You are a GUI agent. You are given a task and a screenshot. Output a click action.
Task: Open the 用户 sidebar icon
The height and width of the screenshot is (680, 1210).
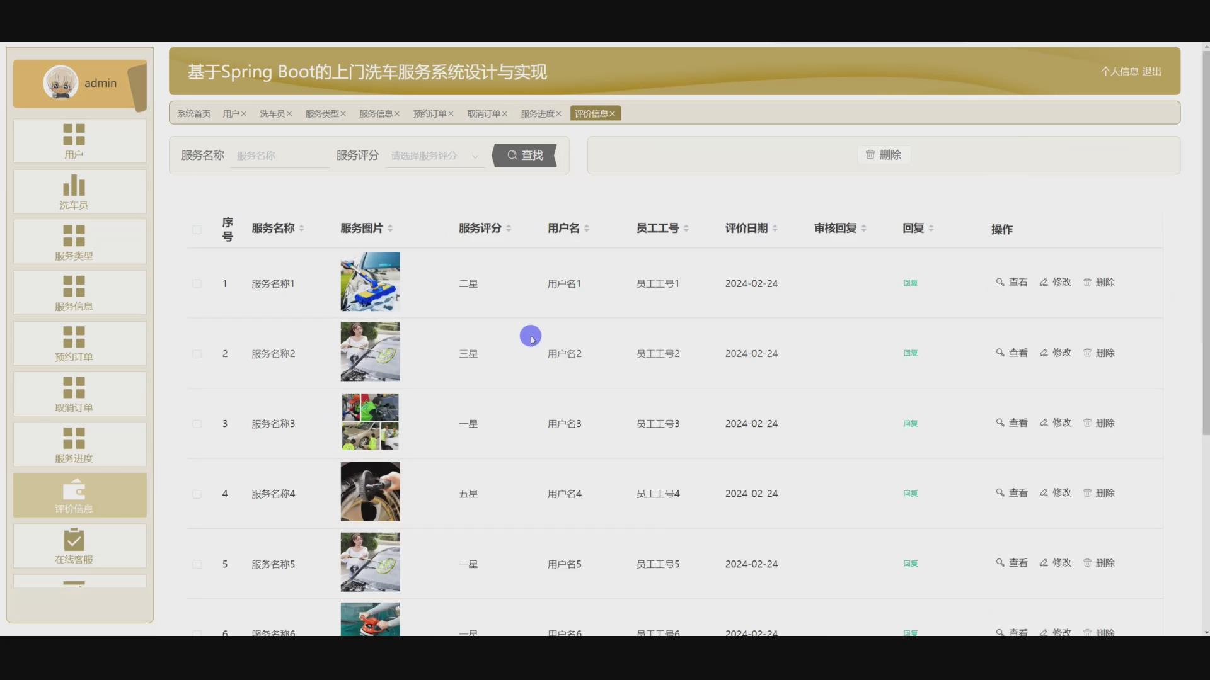click(74, 135)
